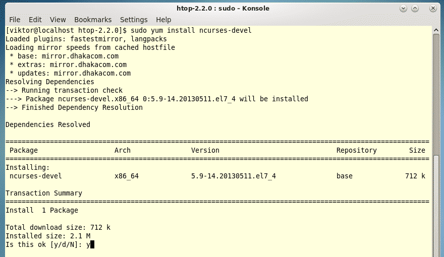Click the 'Version' column header

(205, 150)
